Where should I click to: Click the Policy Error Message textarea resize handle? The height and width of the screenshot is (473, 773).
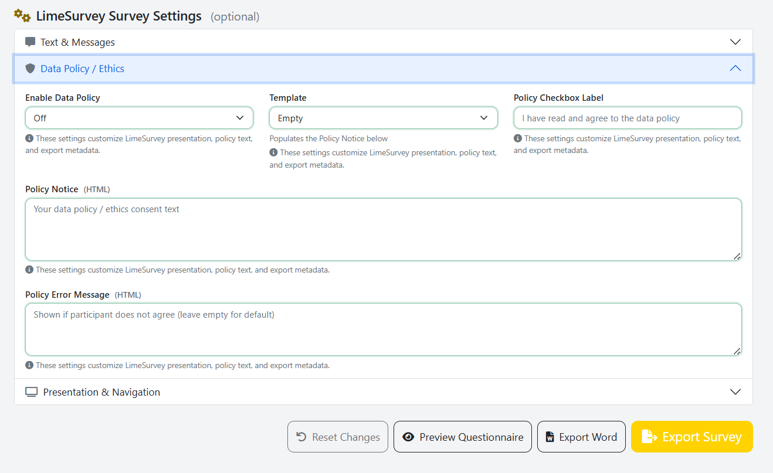point(737,351)
